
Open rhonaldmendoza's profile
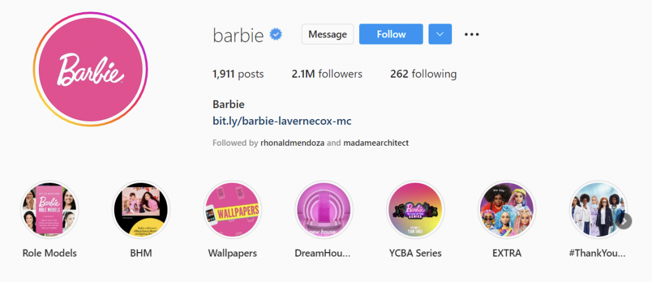(293, 143)
